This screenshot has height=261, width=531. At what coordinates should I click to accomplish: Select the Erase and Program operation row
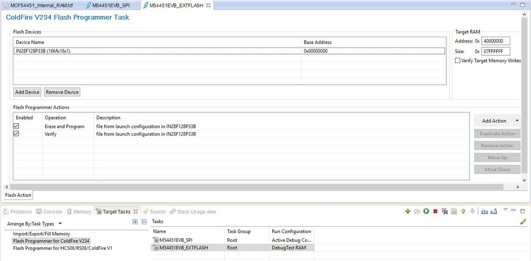[x=241, y=126]
